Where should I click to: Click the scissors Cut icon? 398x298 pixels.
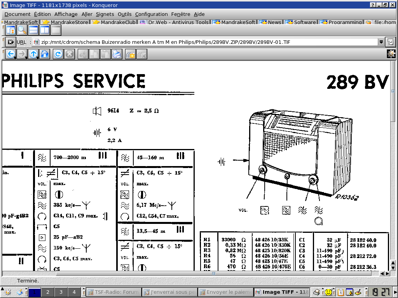click(83, 54)
